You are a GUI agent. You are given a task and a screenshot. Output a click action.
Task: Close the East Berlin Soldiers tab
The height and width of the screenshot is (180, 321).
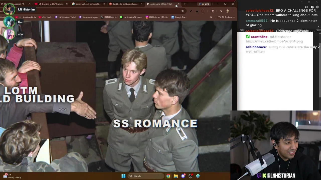tap(141, 4)
